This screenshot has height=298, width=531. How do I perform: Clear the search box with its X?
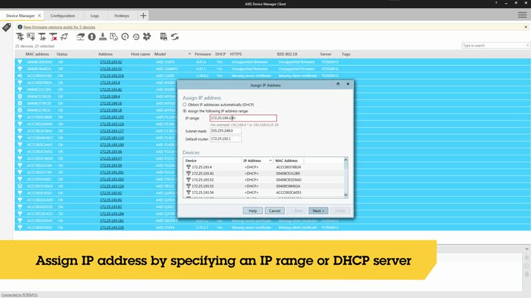pyautogui.click(x=527, y=45)
